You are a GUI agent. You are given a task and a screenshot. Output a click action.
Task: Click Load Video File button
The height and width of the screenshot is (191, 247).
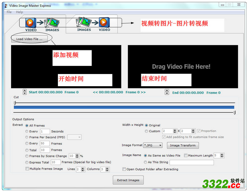pyautogui.click(x=29, y=39)
